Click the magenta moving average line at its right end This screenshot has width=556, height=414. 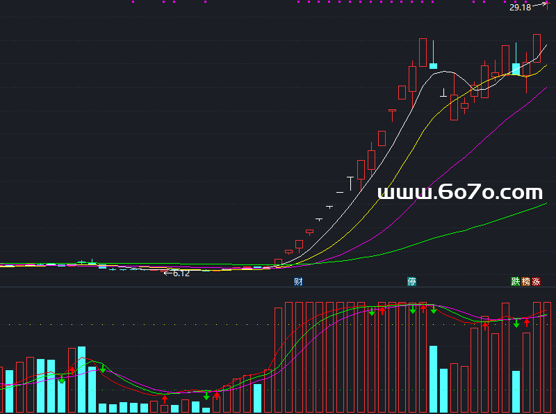coord(546,89)
